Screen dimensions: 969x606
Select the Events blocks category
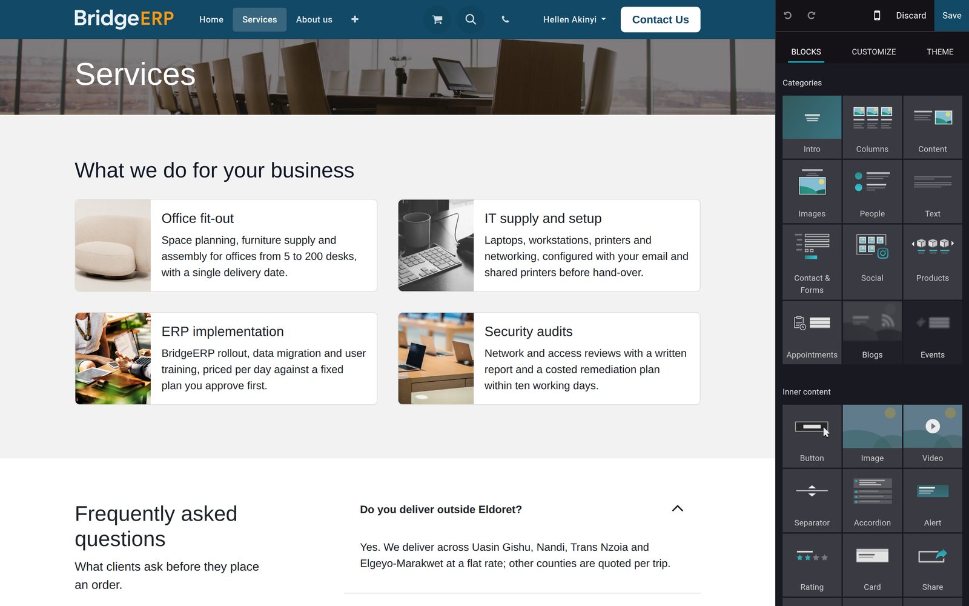click(932, 333)
